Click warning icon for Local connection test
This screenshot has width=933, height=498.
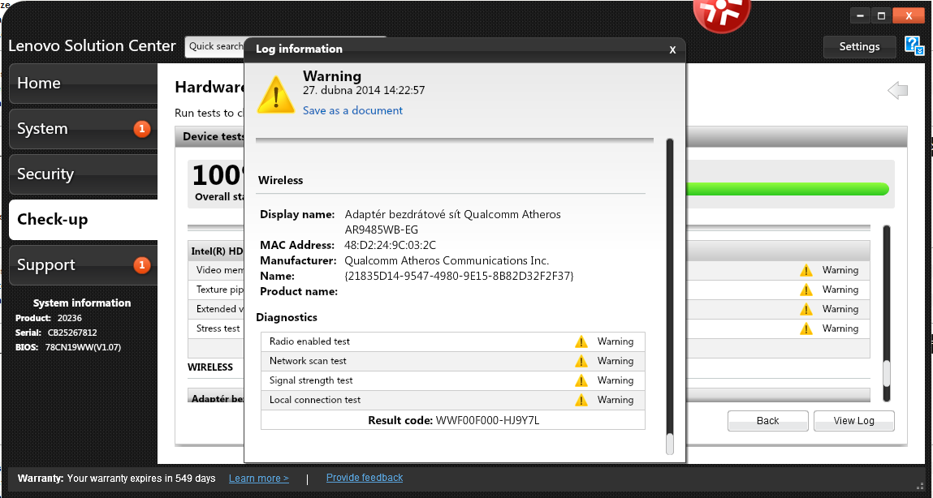(581, 400)
